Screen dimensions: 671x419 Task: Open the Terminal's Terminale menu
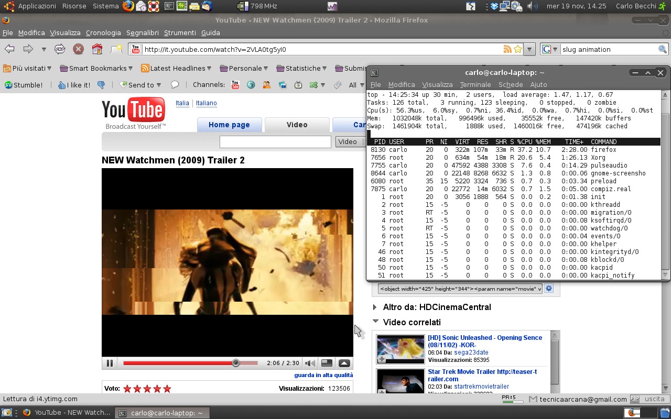click(475, 84)
